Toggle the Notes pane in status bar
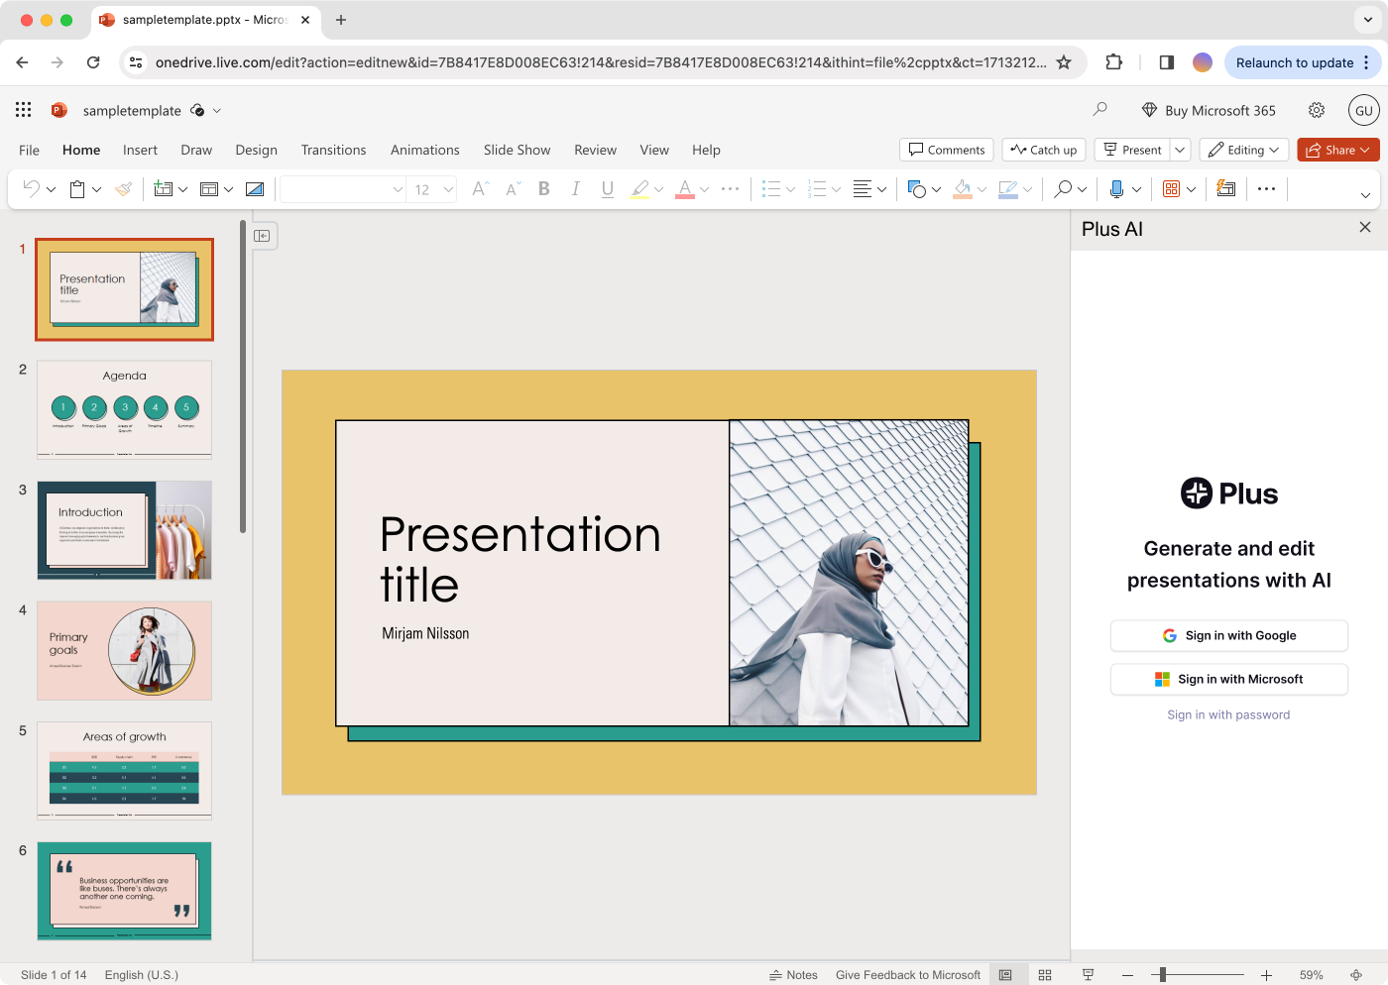 point(793,974)
